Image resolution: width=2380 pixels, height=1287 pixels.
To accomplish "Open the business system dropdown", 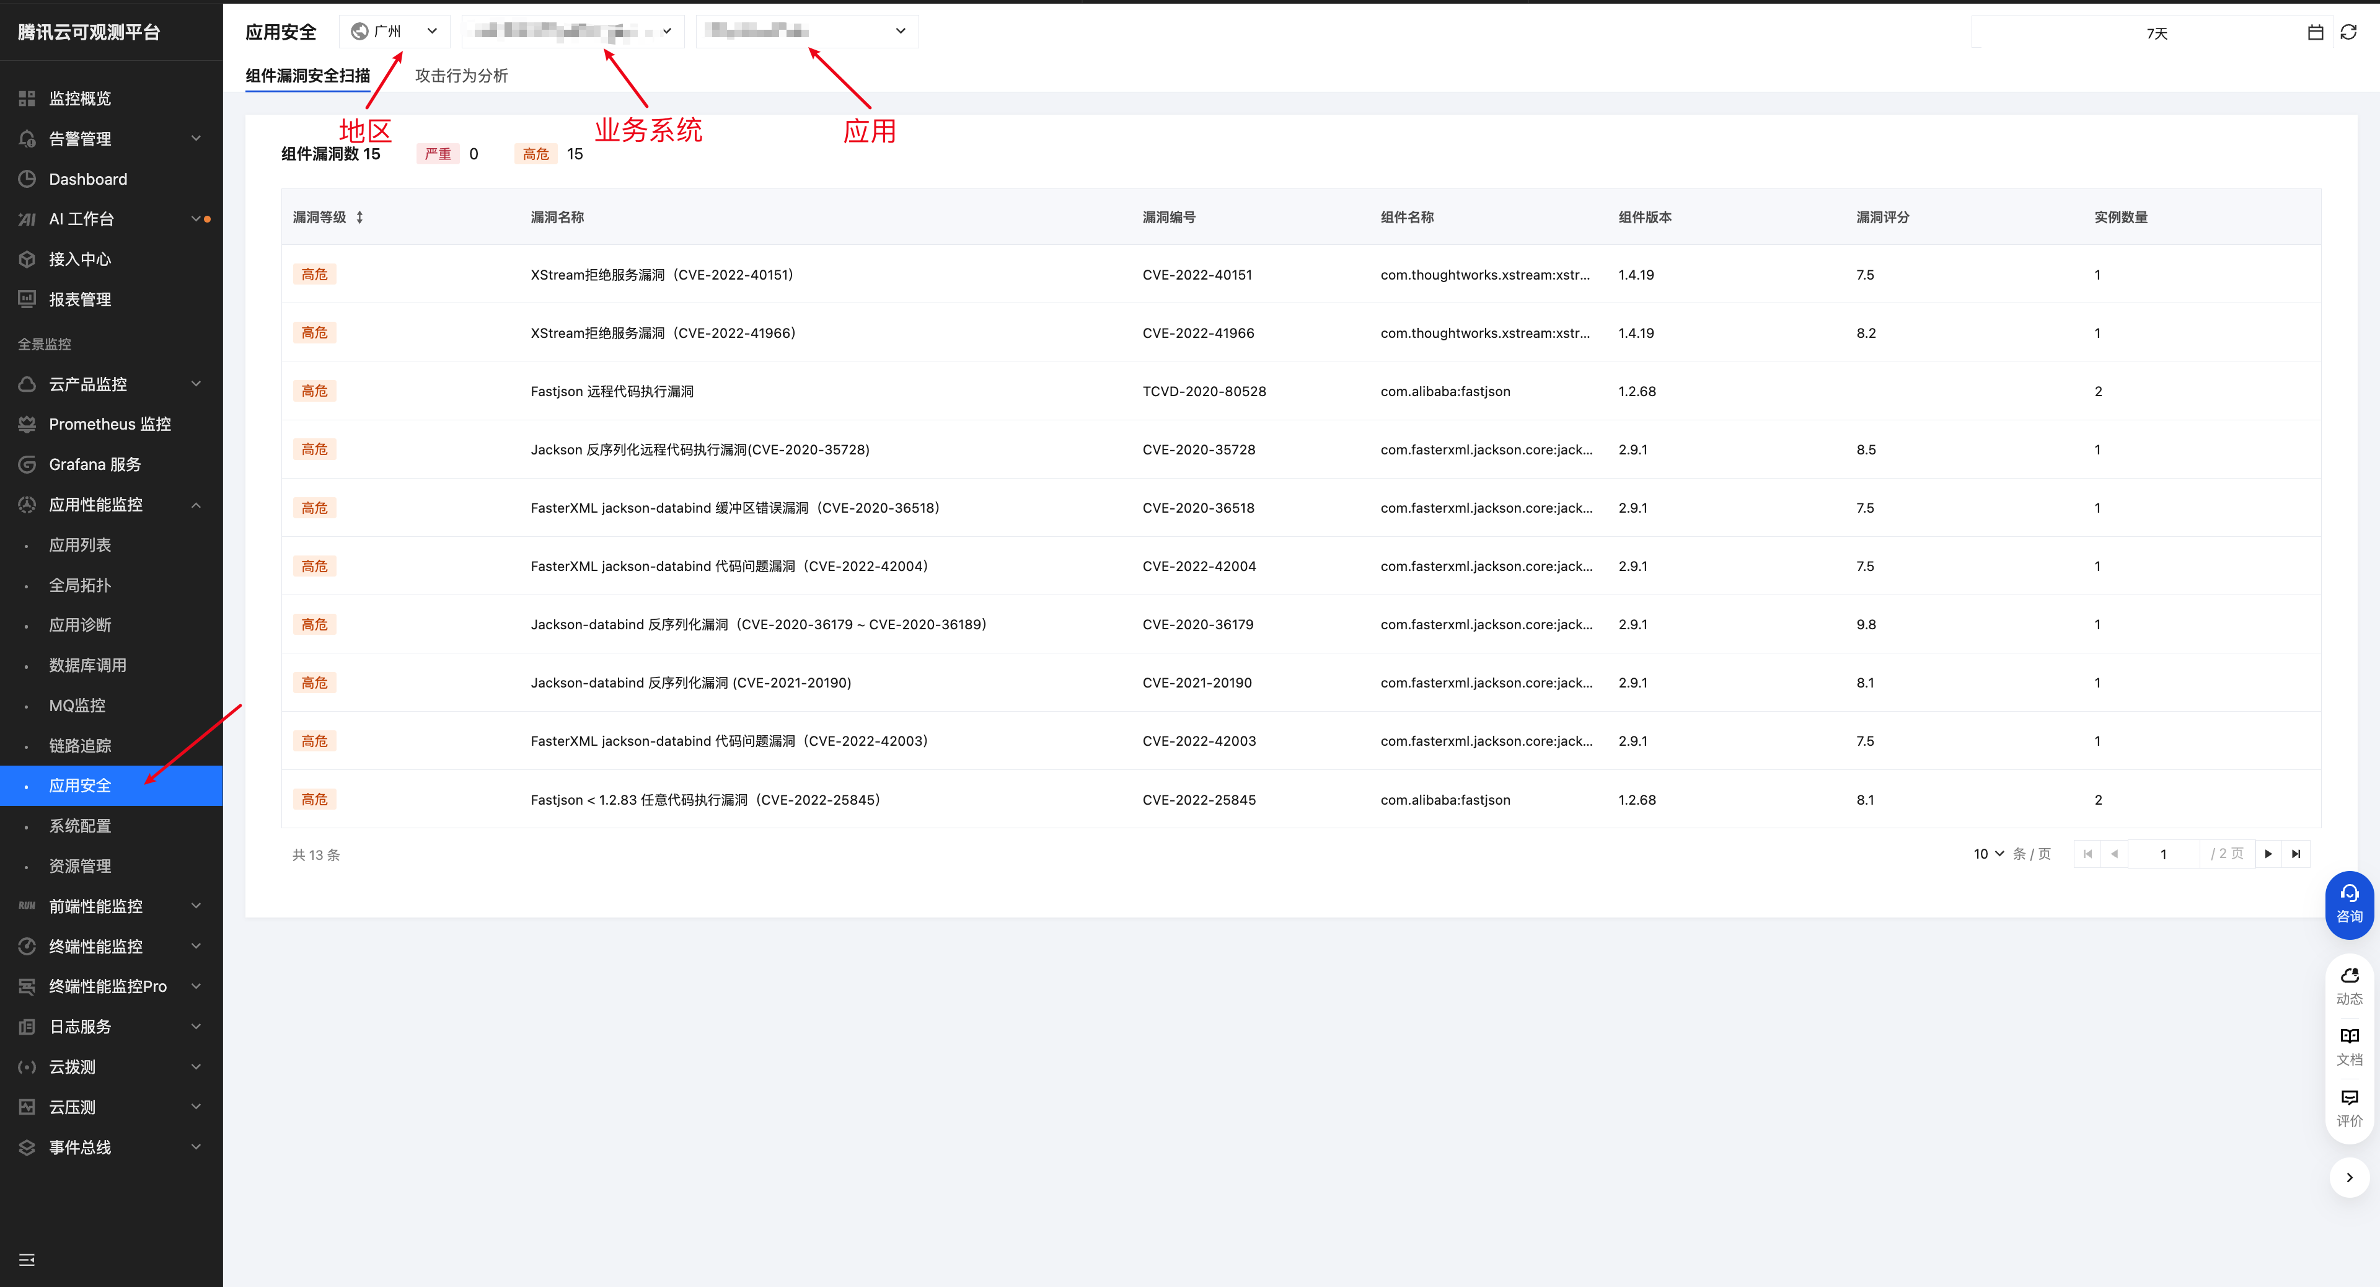I will tap(573, 32).
